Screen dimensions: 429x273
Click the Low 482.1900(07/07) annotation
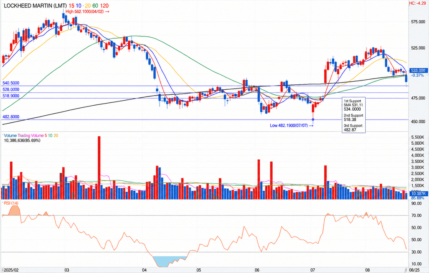click(x=292, y=125)
